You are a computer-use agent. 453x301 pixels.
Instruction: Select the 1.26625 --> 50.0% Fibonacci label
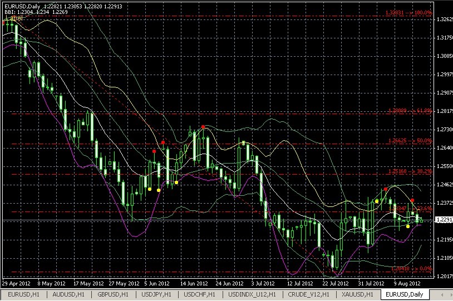tap(410, 141)
